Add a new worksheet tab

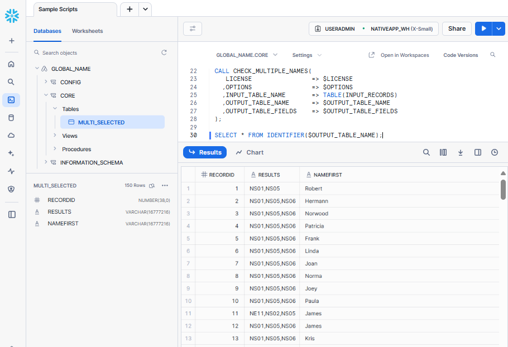click(x=130, y=9)
